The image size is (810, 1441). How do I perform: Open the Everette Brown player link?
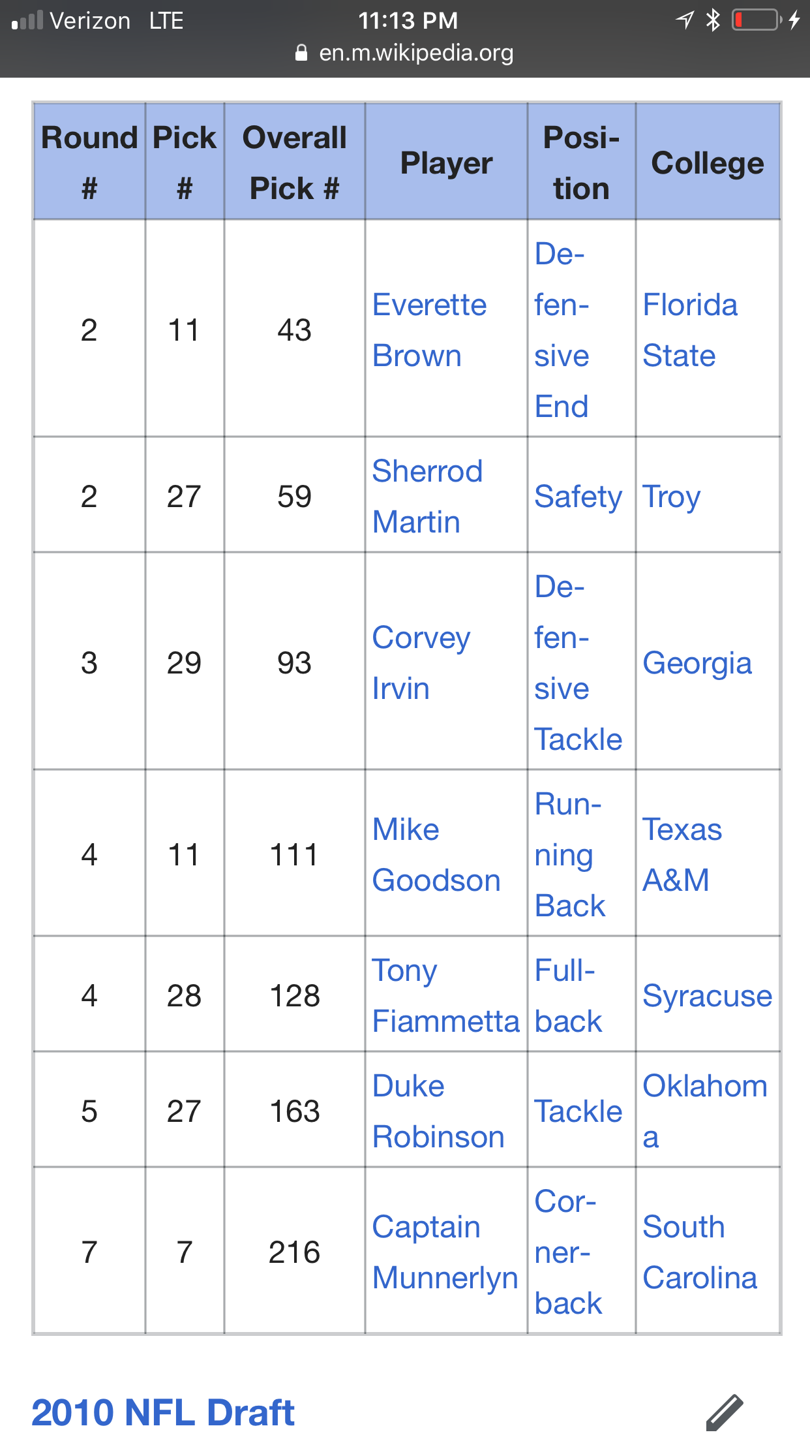pos(429,330)
